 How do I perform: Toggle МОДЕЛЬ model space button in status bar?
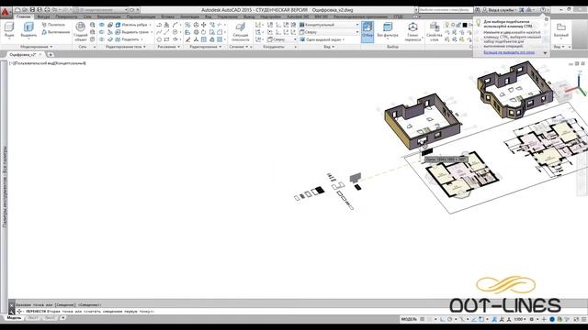409,319
